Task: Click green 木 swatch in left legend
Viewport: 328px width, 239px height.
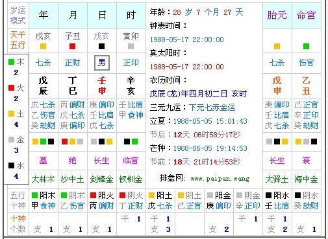Action: click(11, 62)
